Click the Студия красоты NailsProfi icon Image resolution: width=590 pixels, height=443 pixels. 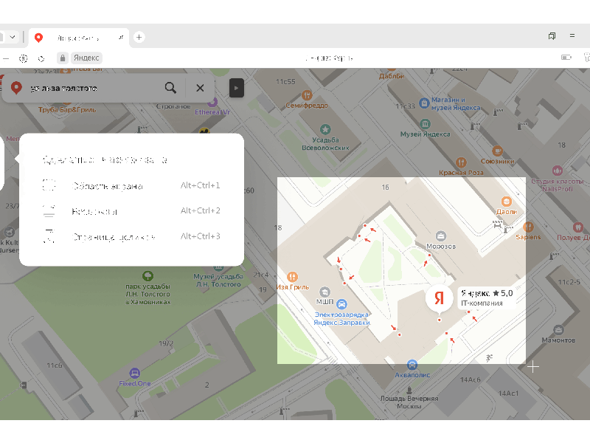(558, 171)
